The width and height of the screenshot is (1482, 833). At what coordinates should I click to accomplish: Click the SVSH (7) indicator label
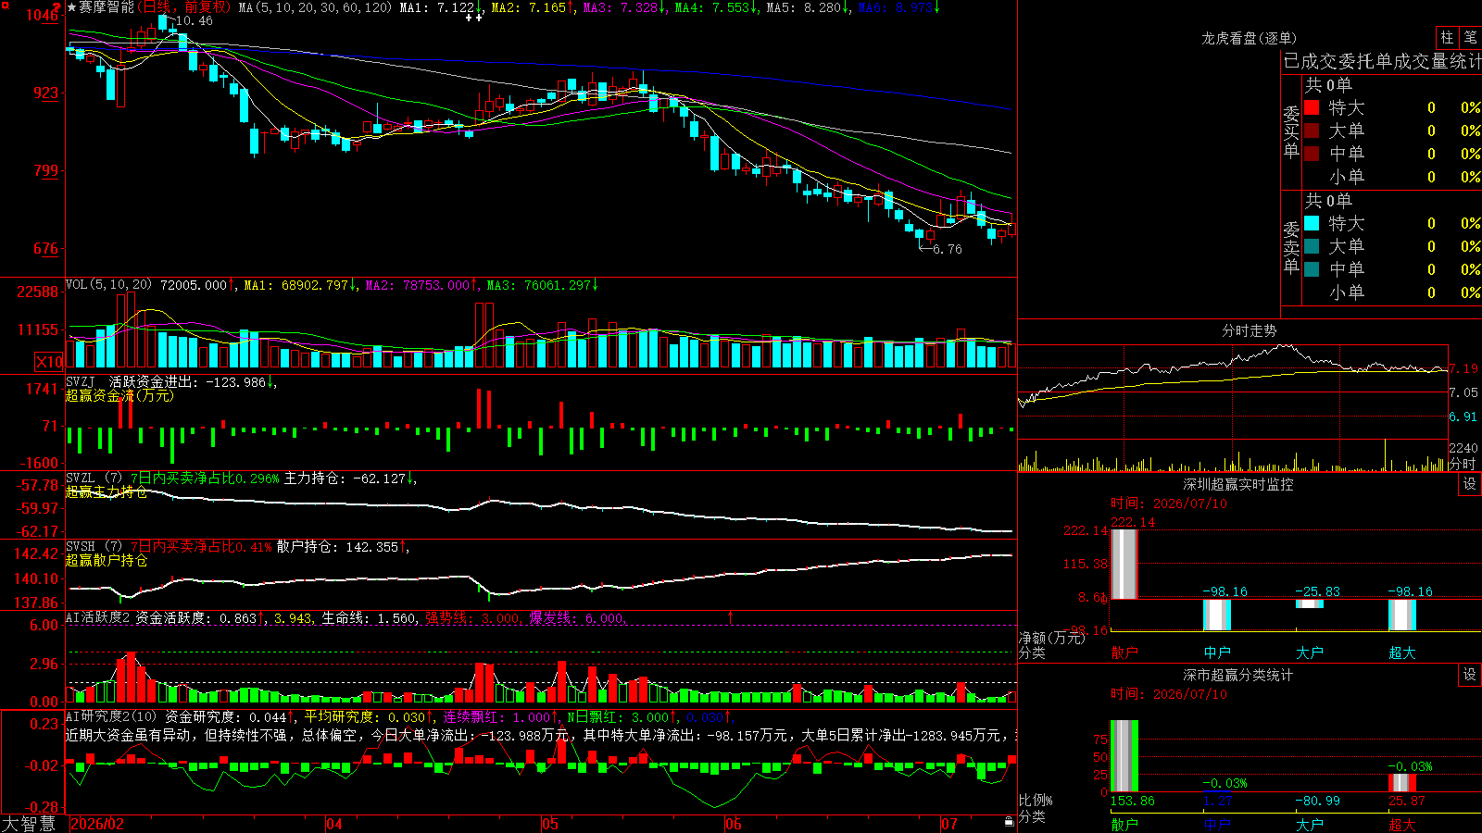pyautogui.click(x=94, y=547)
